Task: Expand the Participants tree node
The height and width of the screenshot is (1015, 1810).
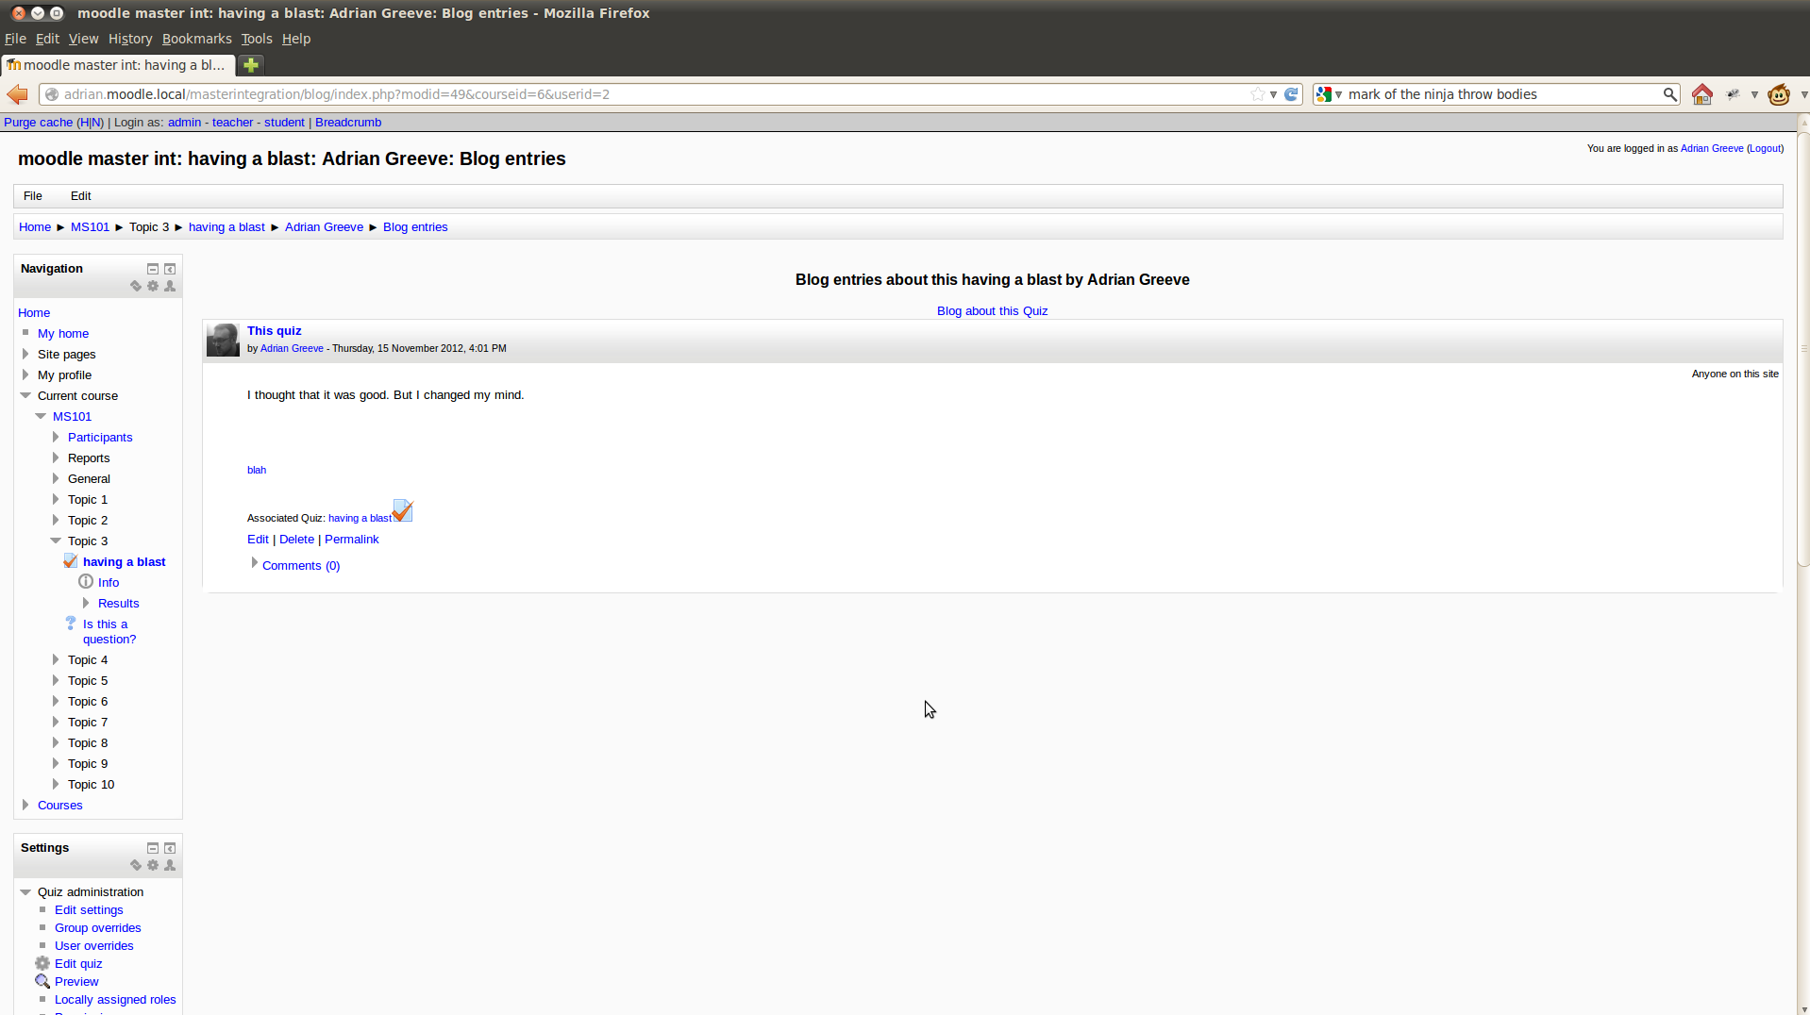Action: 56,438
